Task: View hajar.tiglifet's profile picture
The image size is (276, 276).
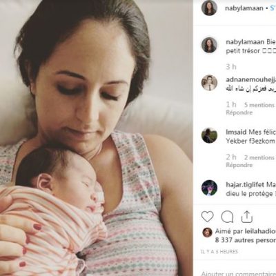Action: (209, 188)
